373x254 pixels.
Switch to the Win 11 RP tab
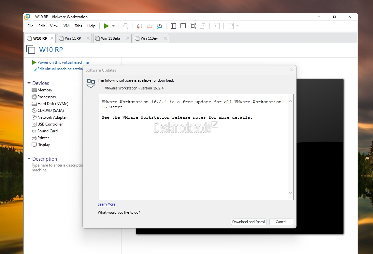[x=73, y=38]
